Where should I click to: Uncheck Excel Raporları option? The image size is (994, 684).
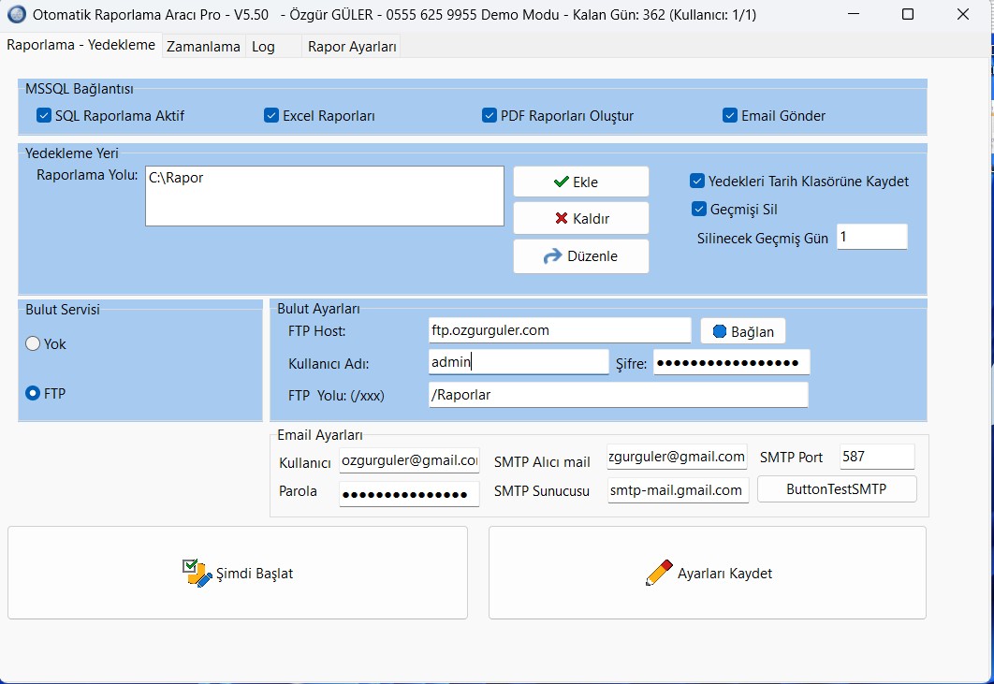click(x=271, y=116)
